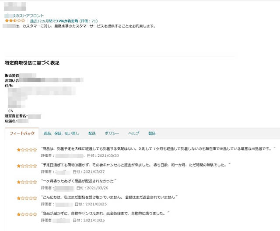
Task: Click one-star rating of the 2021/03/27 review
Action: [x=27, y=166]
